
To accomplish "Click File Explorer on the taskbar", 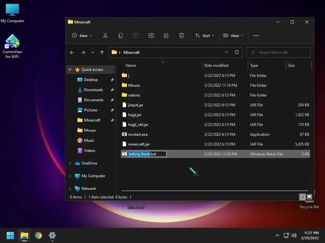I will 24,235.
